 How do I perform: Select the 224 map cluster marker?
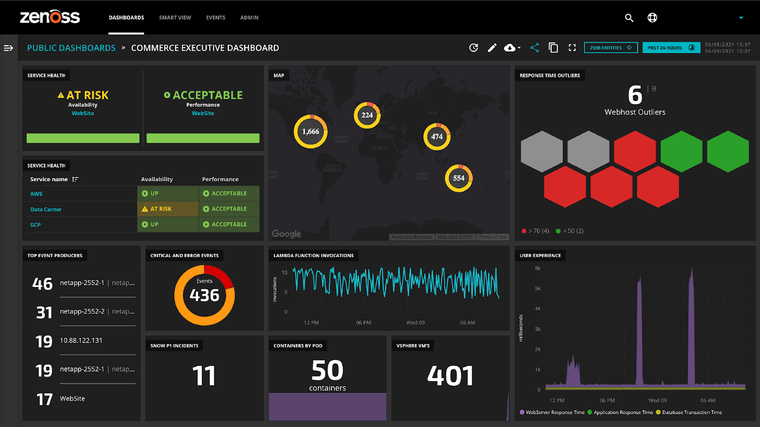(367, 115)
